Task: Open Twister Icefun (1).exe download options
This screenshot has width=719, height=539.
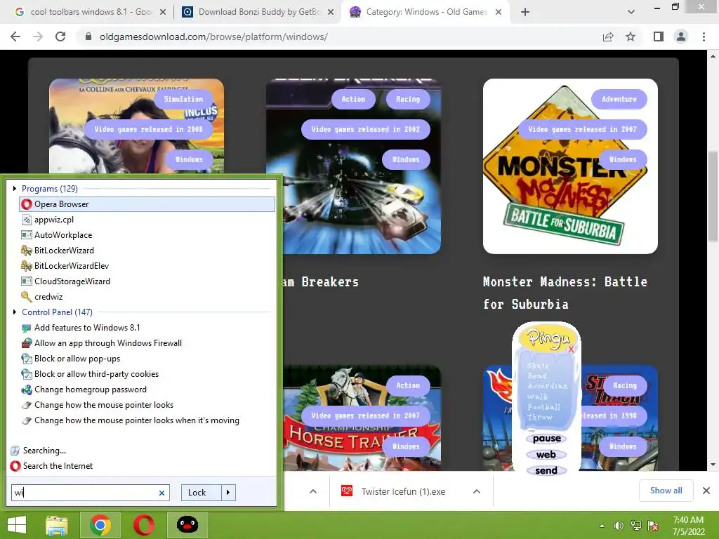Action: [477, 491]
